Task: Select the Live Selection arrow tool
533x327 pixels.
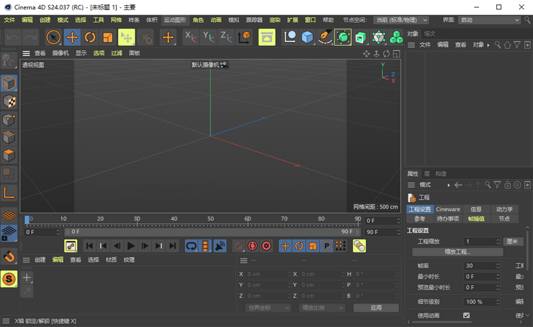Action: pos(53,37)
